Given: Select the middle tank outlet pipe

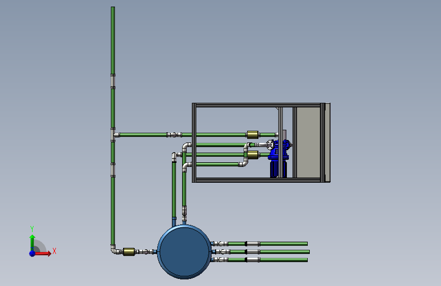Looking at the screenshot, I should pyautogui.click(x=285, y=252).
